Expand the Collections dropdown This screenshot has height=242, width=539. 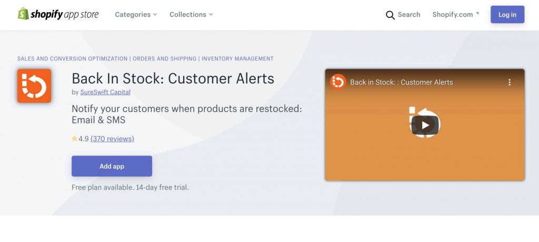(x=191, y=14)
